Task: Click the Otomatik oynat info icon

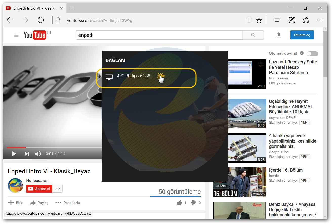Action: click(302, 53)
